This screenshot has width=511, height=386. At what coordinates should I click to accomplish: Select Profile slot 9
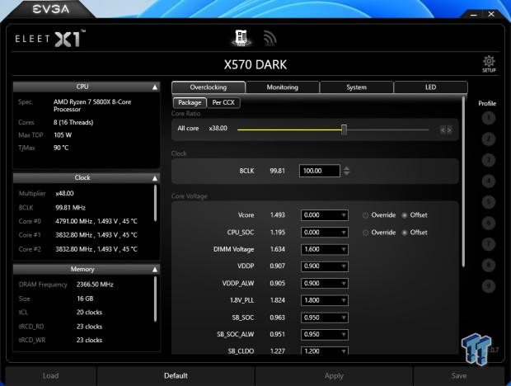488,286
